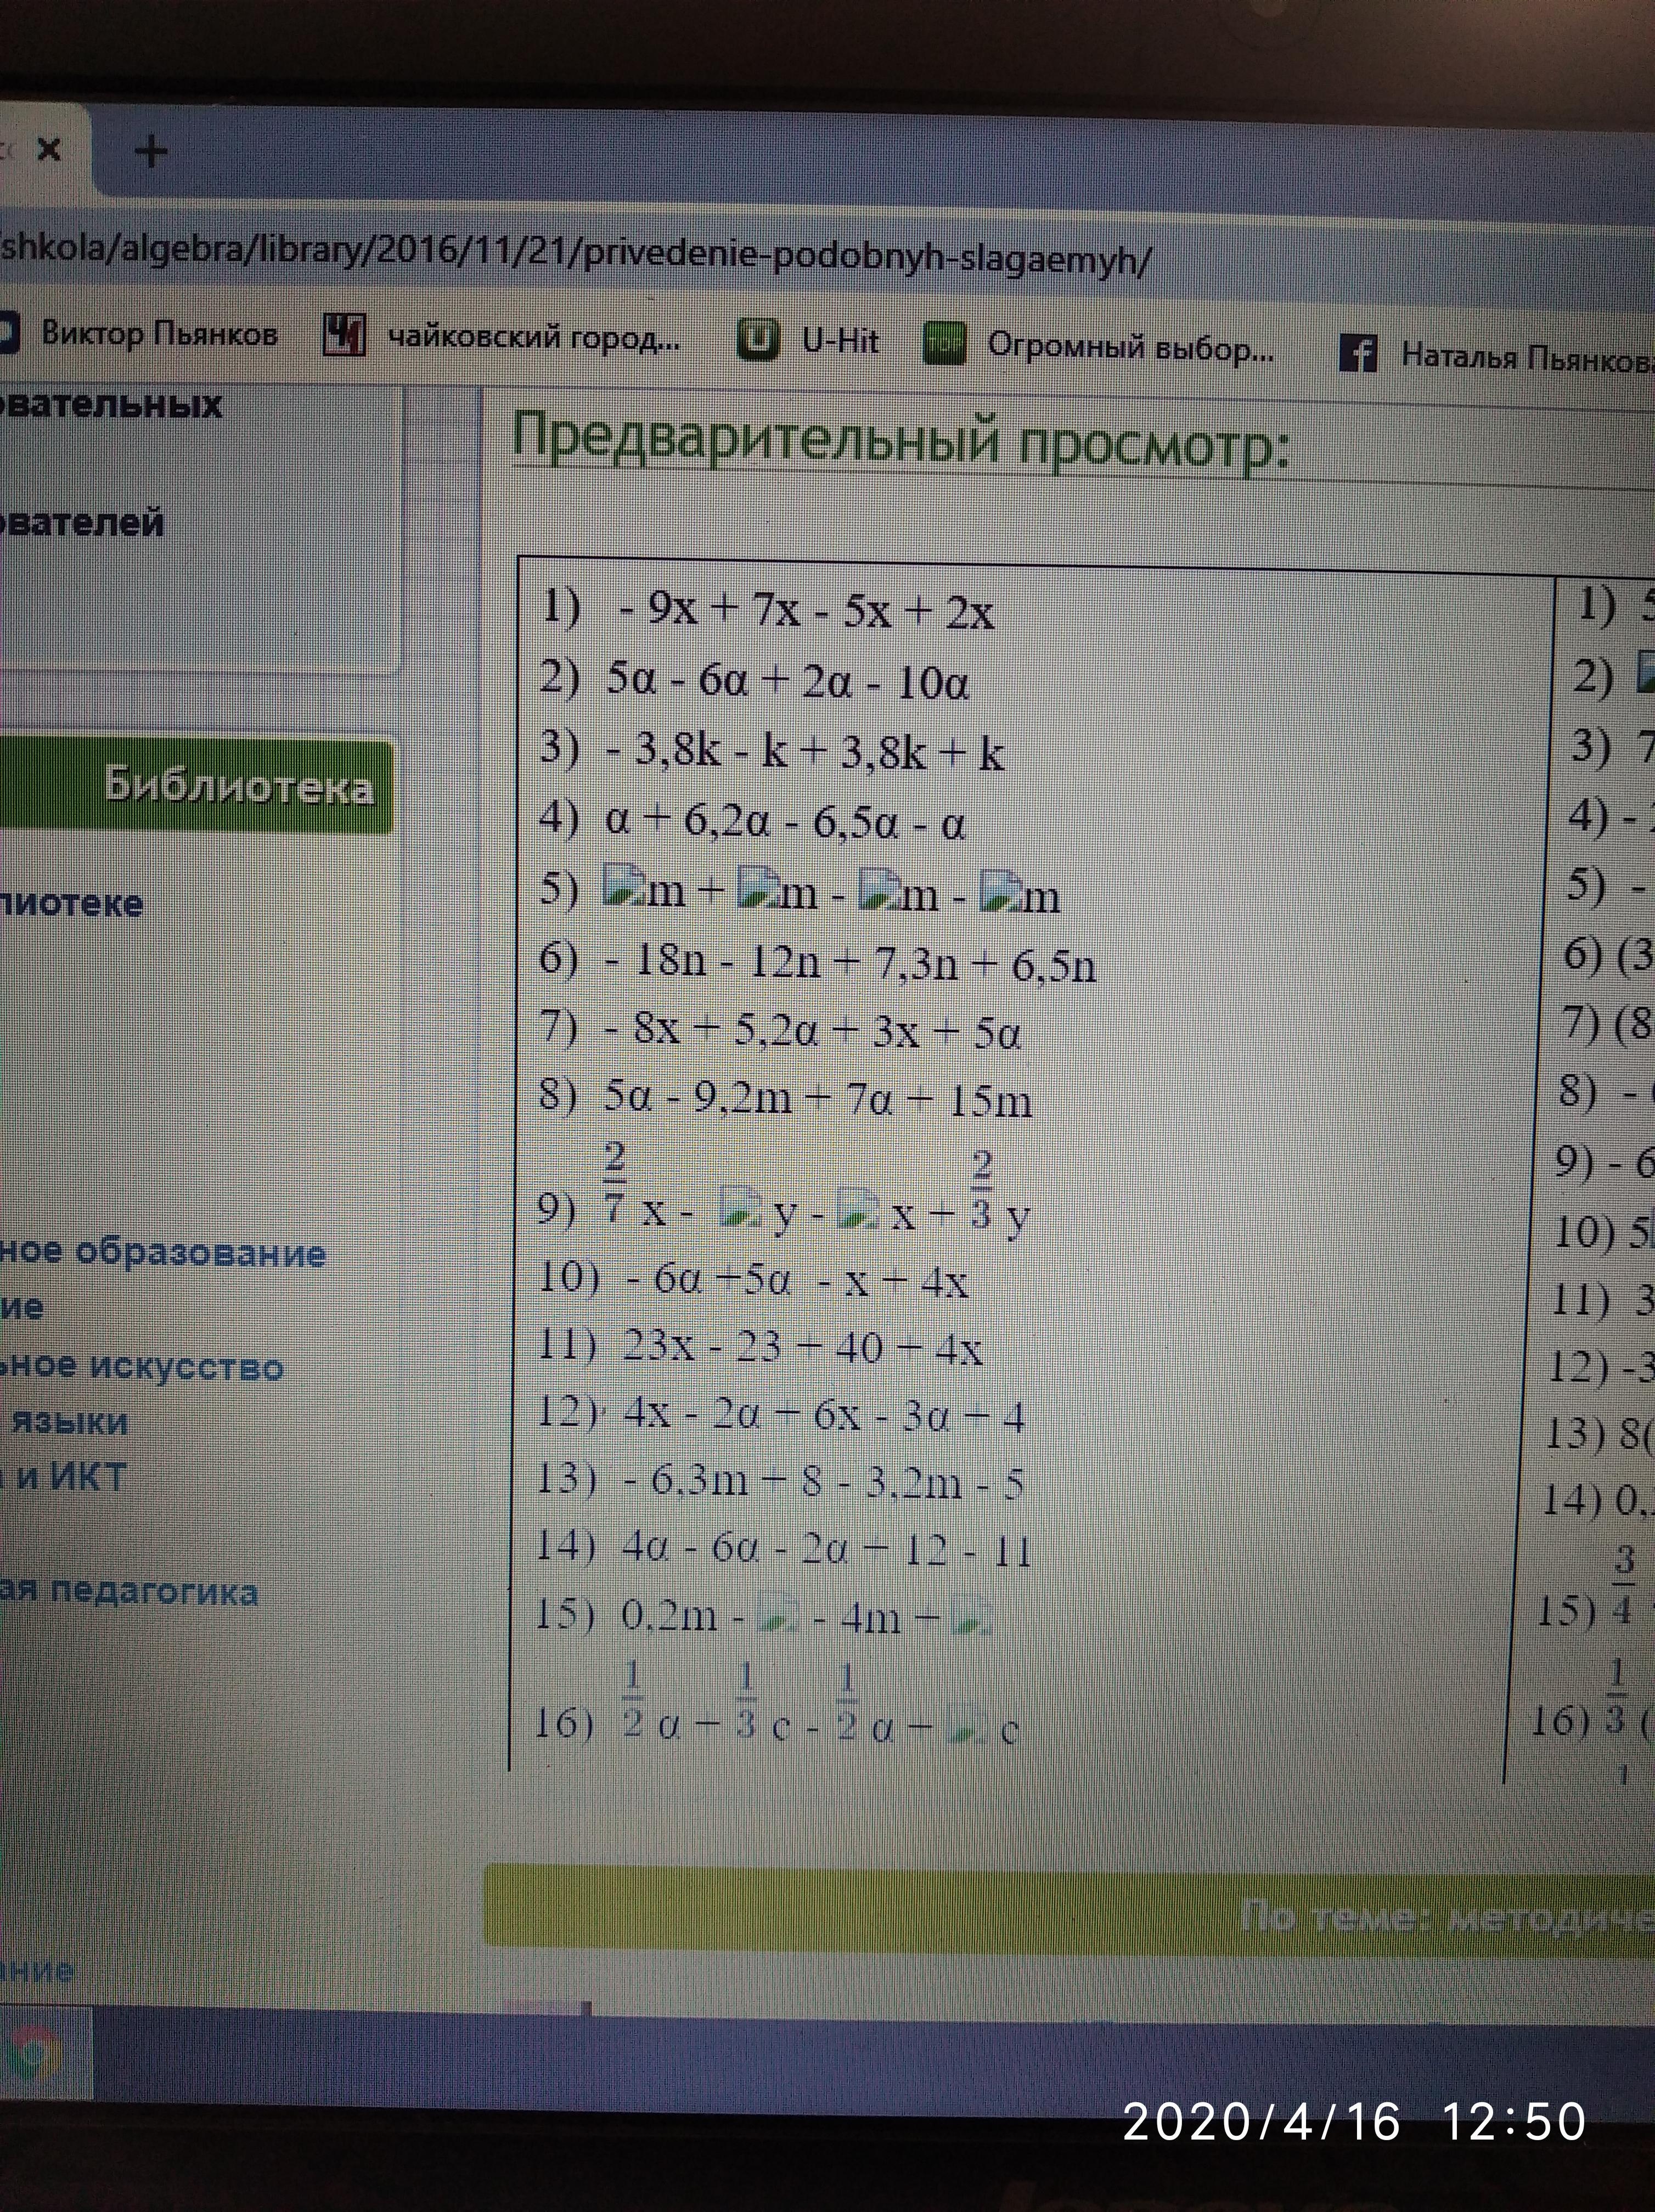Close the current browser tab

[x=48, y=150]
